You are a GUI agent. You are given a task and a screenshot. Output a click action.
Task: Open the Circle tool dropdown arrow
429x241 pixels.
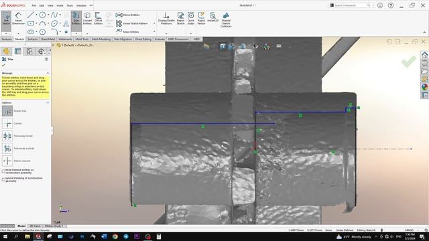(48, 15)
